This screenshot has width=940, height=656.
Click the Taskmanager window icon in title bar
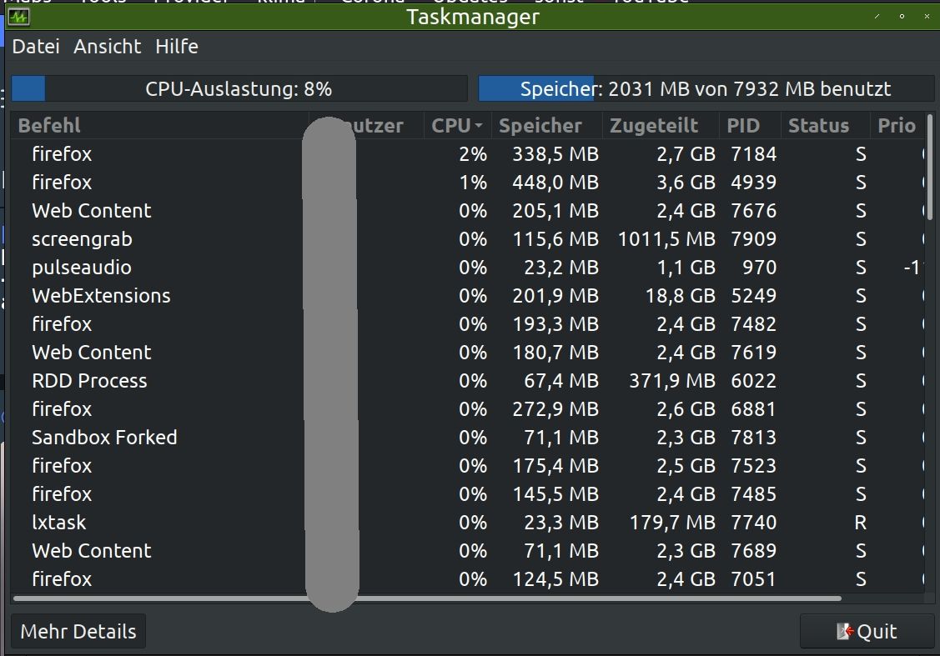click(18, 17)
